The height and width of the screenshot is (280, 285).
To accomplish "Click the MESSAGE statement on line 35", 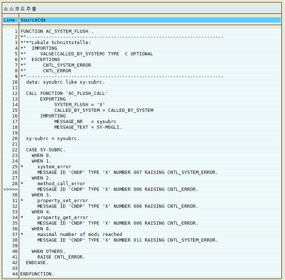I will [118, 223].
